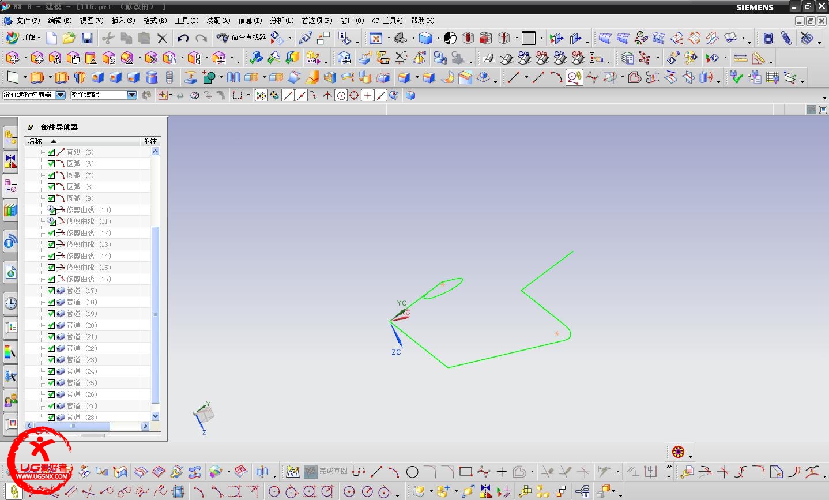The width and height of the screenshot is (829, 500).
Task: Toggle the End Point snap option
Action: click(288, 96)
